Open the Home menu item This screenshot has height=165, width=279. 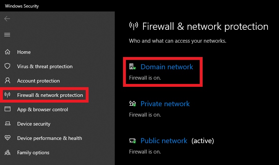(24, 52)
